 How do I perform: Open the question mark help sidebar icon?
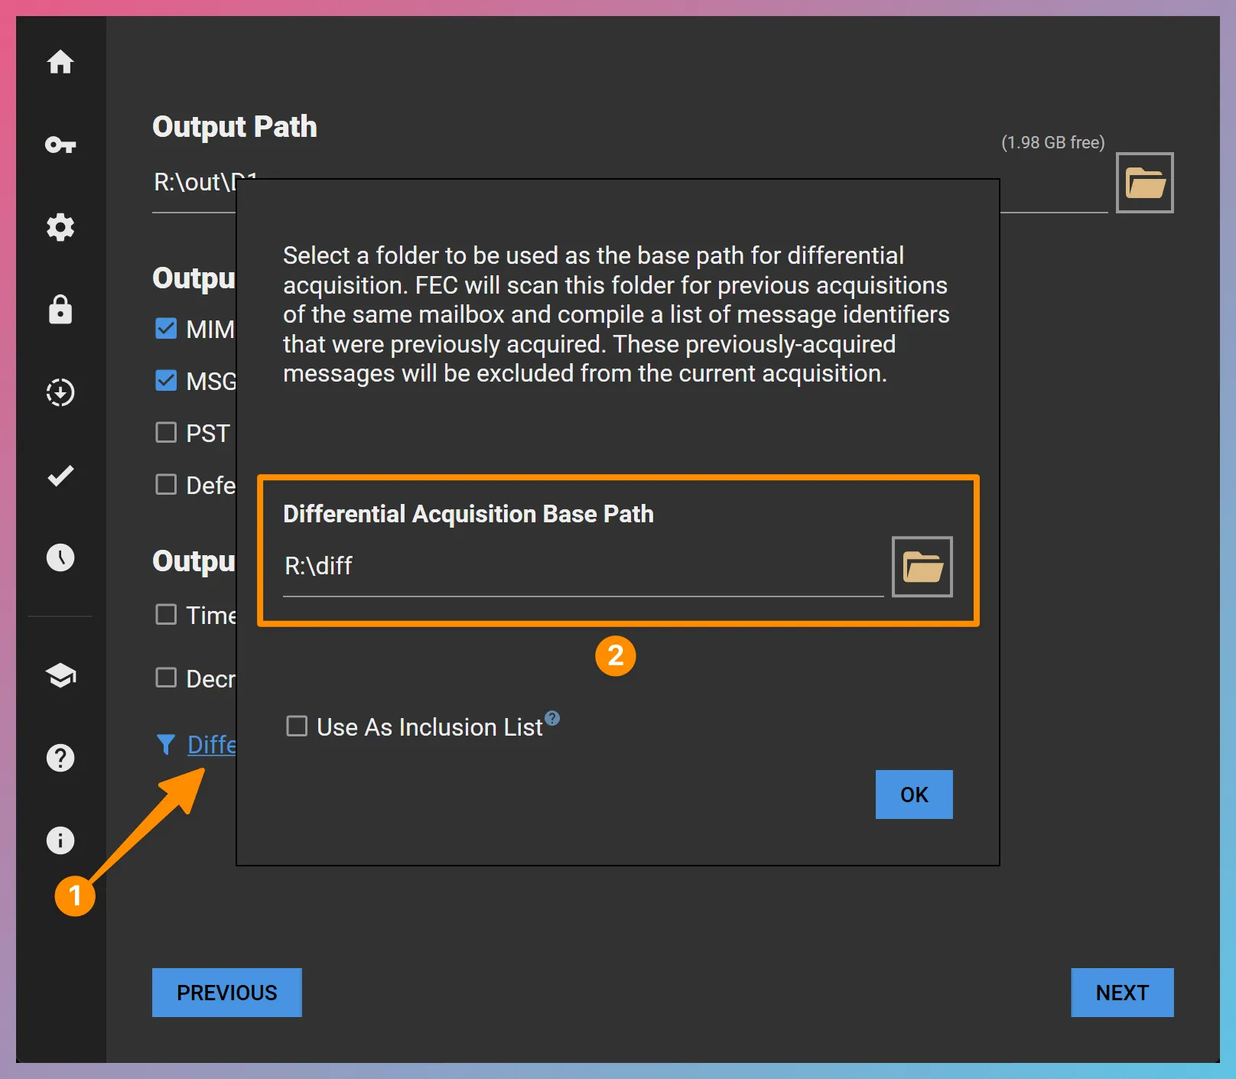point(60,758)
